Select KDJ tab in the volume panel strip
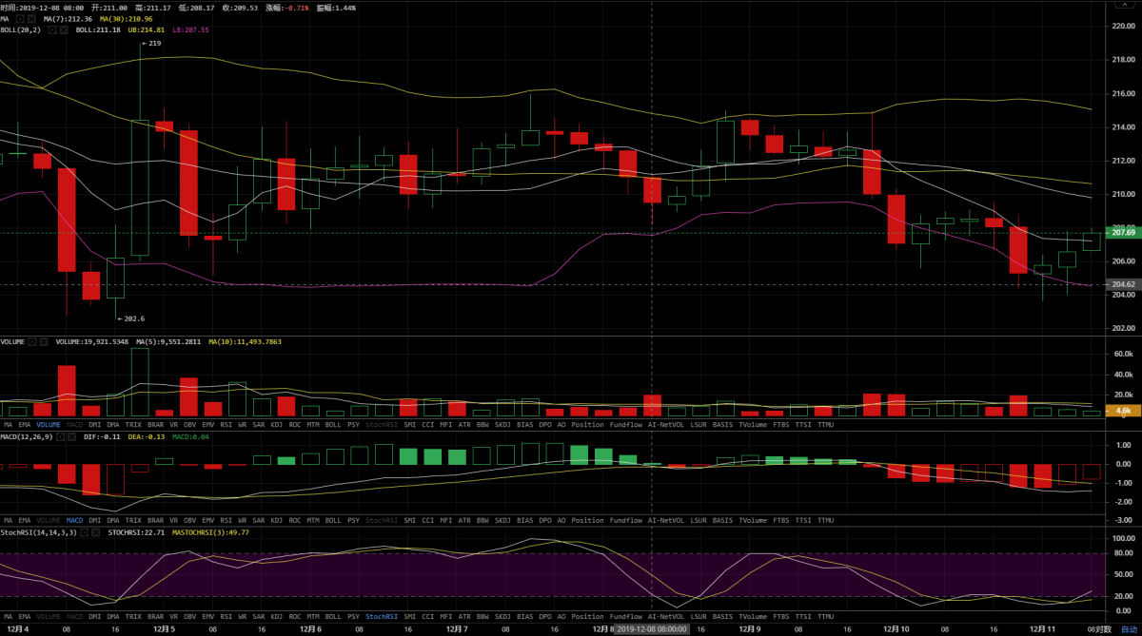Viewport: 1142px width, 636px height. point(276,425)
